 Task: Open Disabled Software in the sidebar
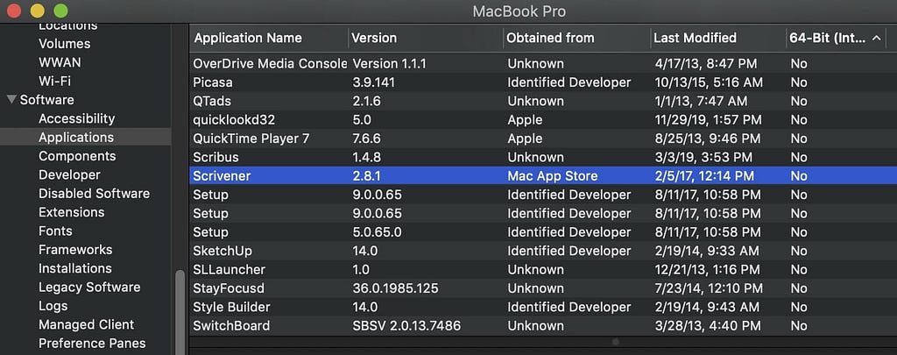coord(95,194)
